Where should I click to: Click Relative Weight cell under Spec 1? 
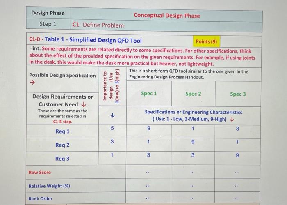coord(148,185)
